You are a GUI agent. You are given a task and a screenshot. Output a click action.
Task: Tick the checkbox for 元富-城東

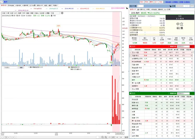[130, 65]
